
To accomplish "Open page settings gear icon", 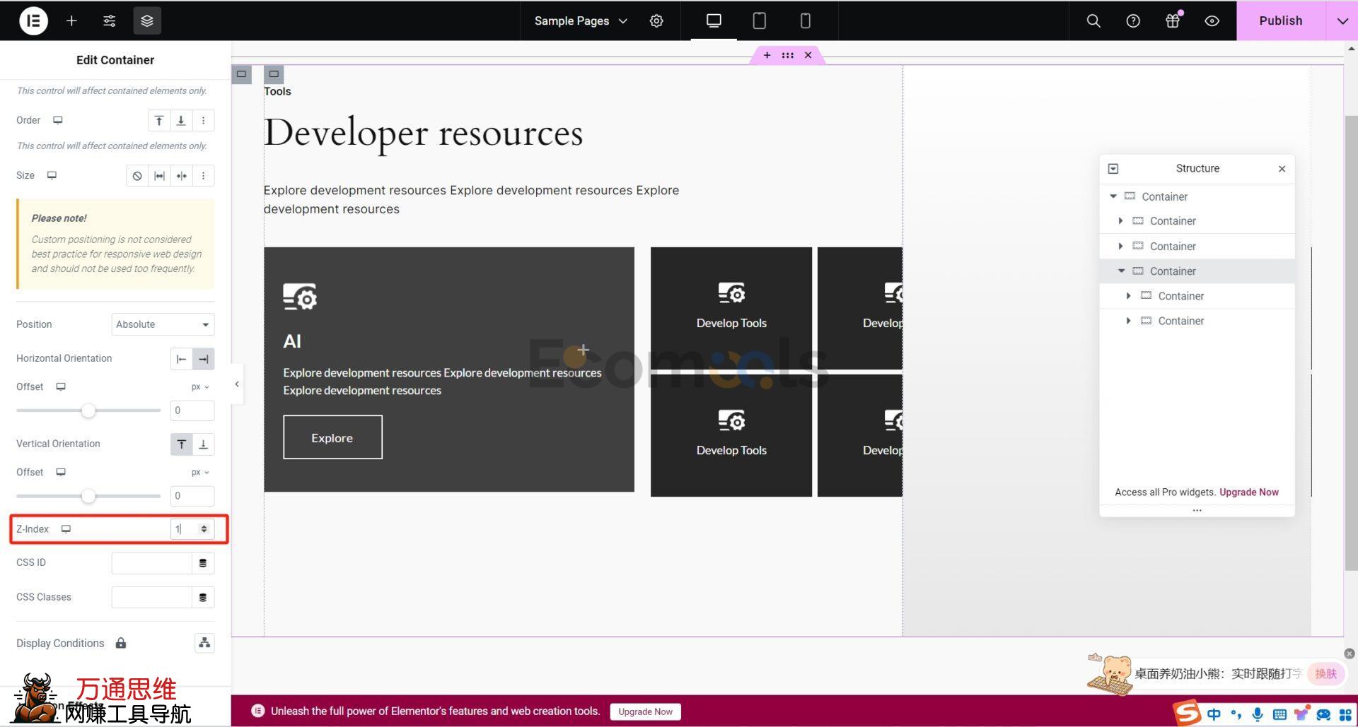I will click(x=656, y=20).
